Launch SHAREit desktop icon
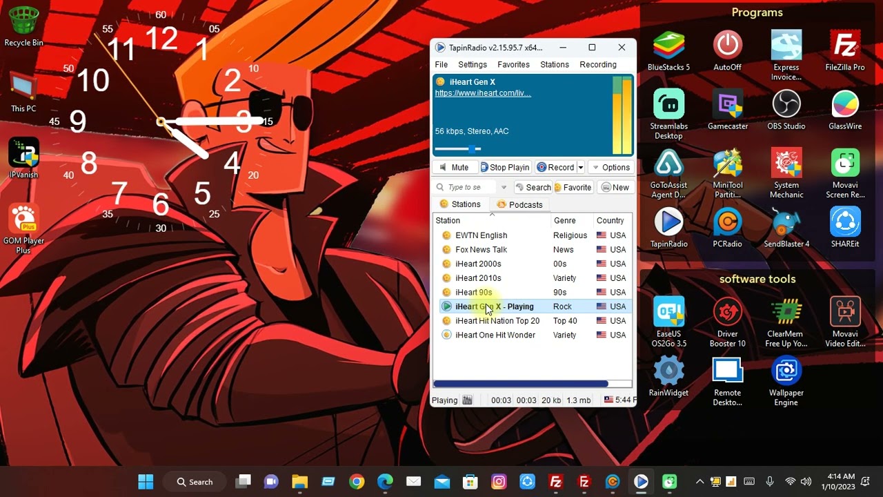This screenshot has width=883, height=497. (x=845, y=228)
